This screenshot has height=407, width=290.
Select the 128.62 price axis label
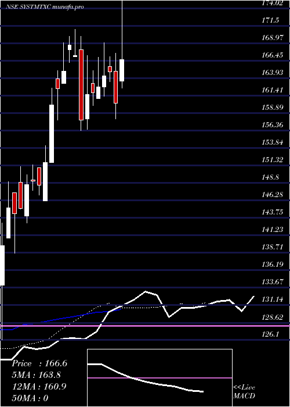[273, 317]
